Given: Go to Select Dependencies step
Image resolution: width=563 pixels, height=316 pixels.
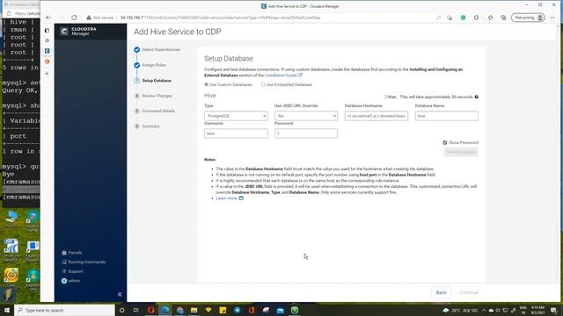Looking at the screenshot, I should click(157, 49).
